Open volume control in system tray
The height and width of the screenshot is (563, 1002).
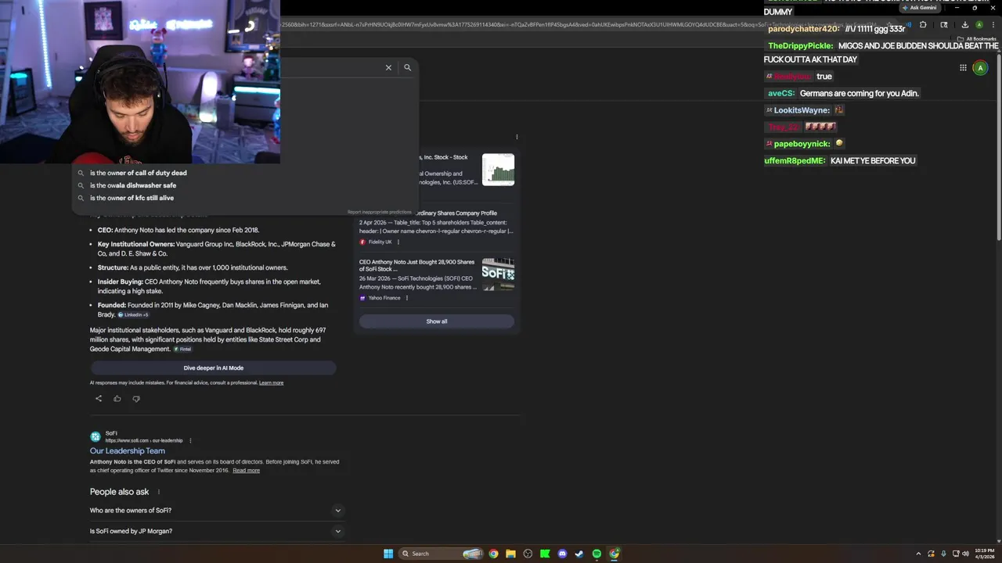coord(966,554)
